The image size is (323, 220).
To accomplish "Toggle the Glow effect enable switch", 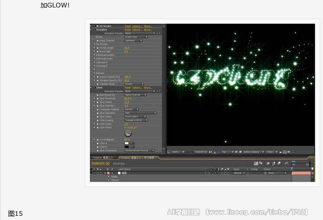I will point(94,87).
